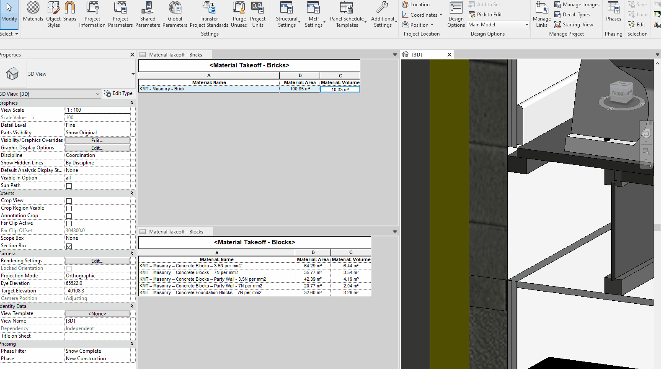
Task: Collapse the Camera properties section
Action: (x=132, y=254)
